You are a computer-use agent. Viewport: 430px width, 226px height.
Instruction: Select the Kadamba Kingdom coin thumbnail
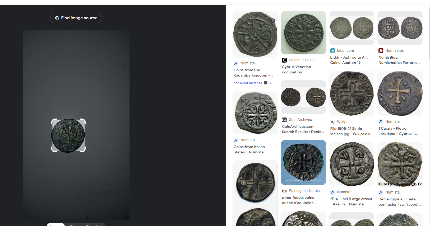coord(255,34)
